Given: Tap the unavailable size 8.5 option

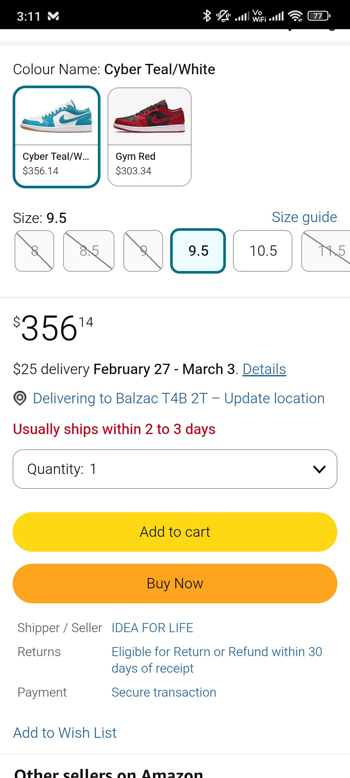Looking at the screenshot, I should pyautogui.click(x=89, y=251).
